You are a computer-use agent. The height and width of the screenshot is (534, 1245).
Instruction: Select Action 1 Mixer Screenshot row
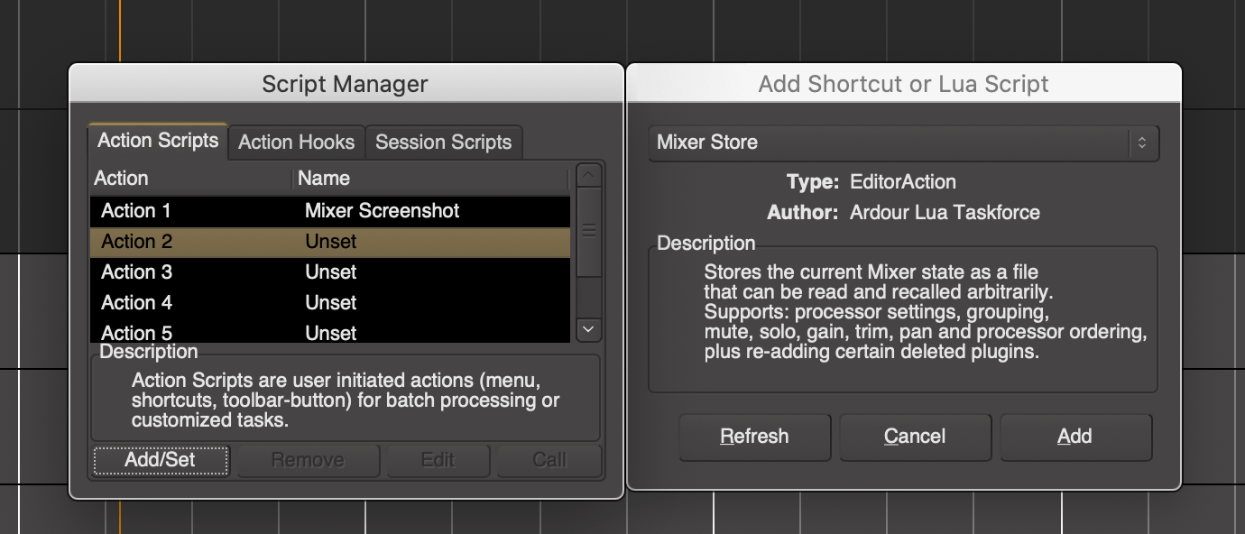tap(271, 211)
